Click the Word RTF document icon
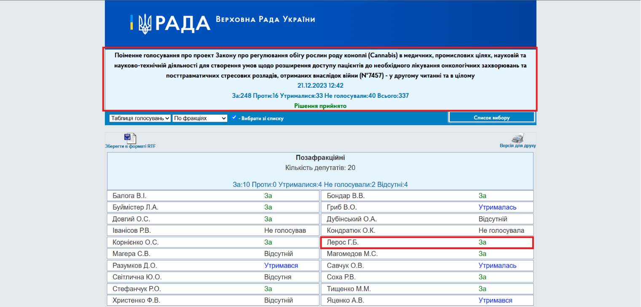This screenshot has width=641, height=307. [x=130, y=138]
